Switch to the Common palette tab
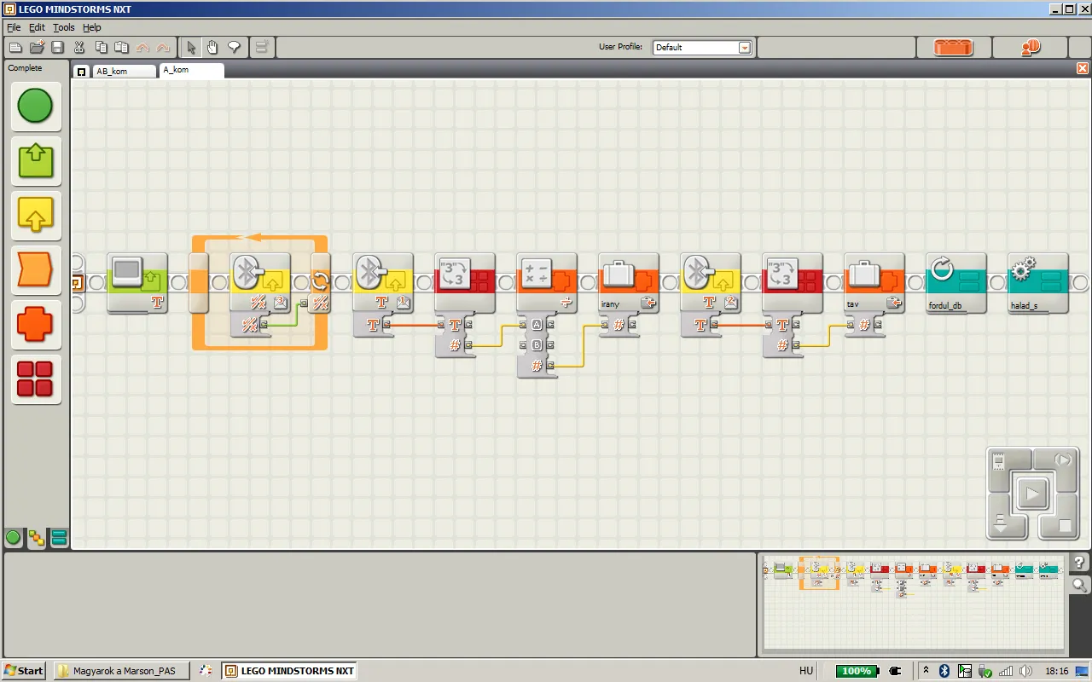Image resolution: width=1092 pixels, height=682 pixels. 13,538
